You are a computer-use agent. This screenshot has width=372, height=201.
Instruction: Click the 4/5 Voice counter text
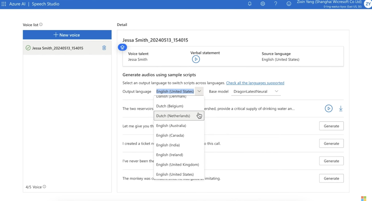[34, 187]
